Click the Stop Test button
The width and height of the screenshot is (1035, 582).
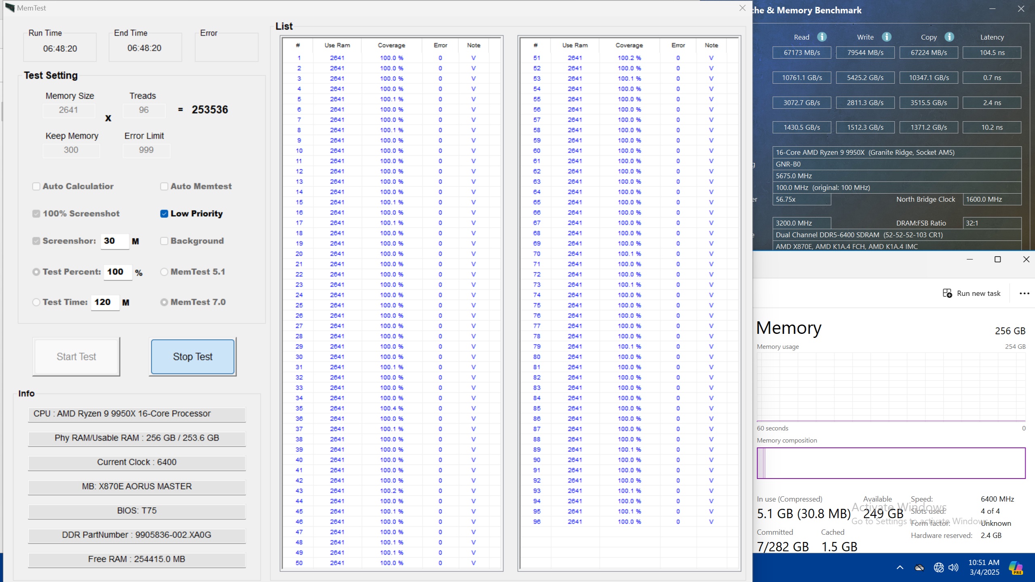coord(192,356)
